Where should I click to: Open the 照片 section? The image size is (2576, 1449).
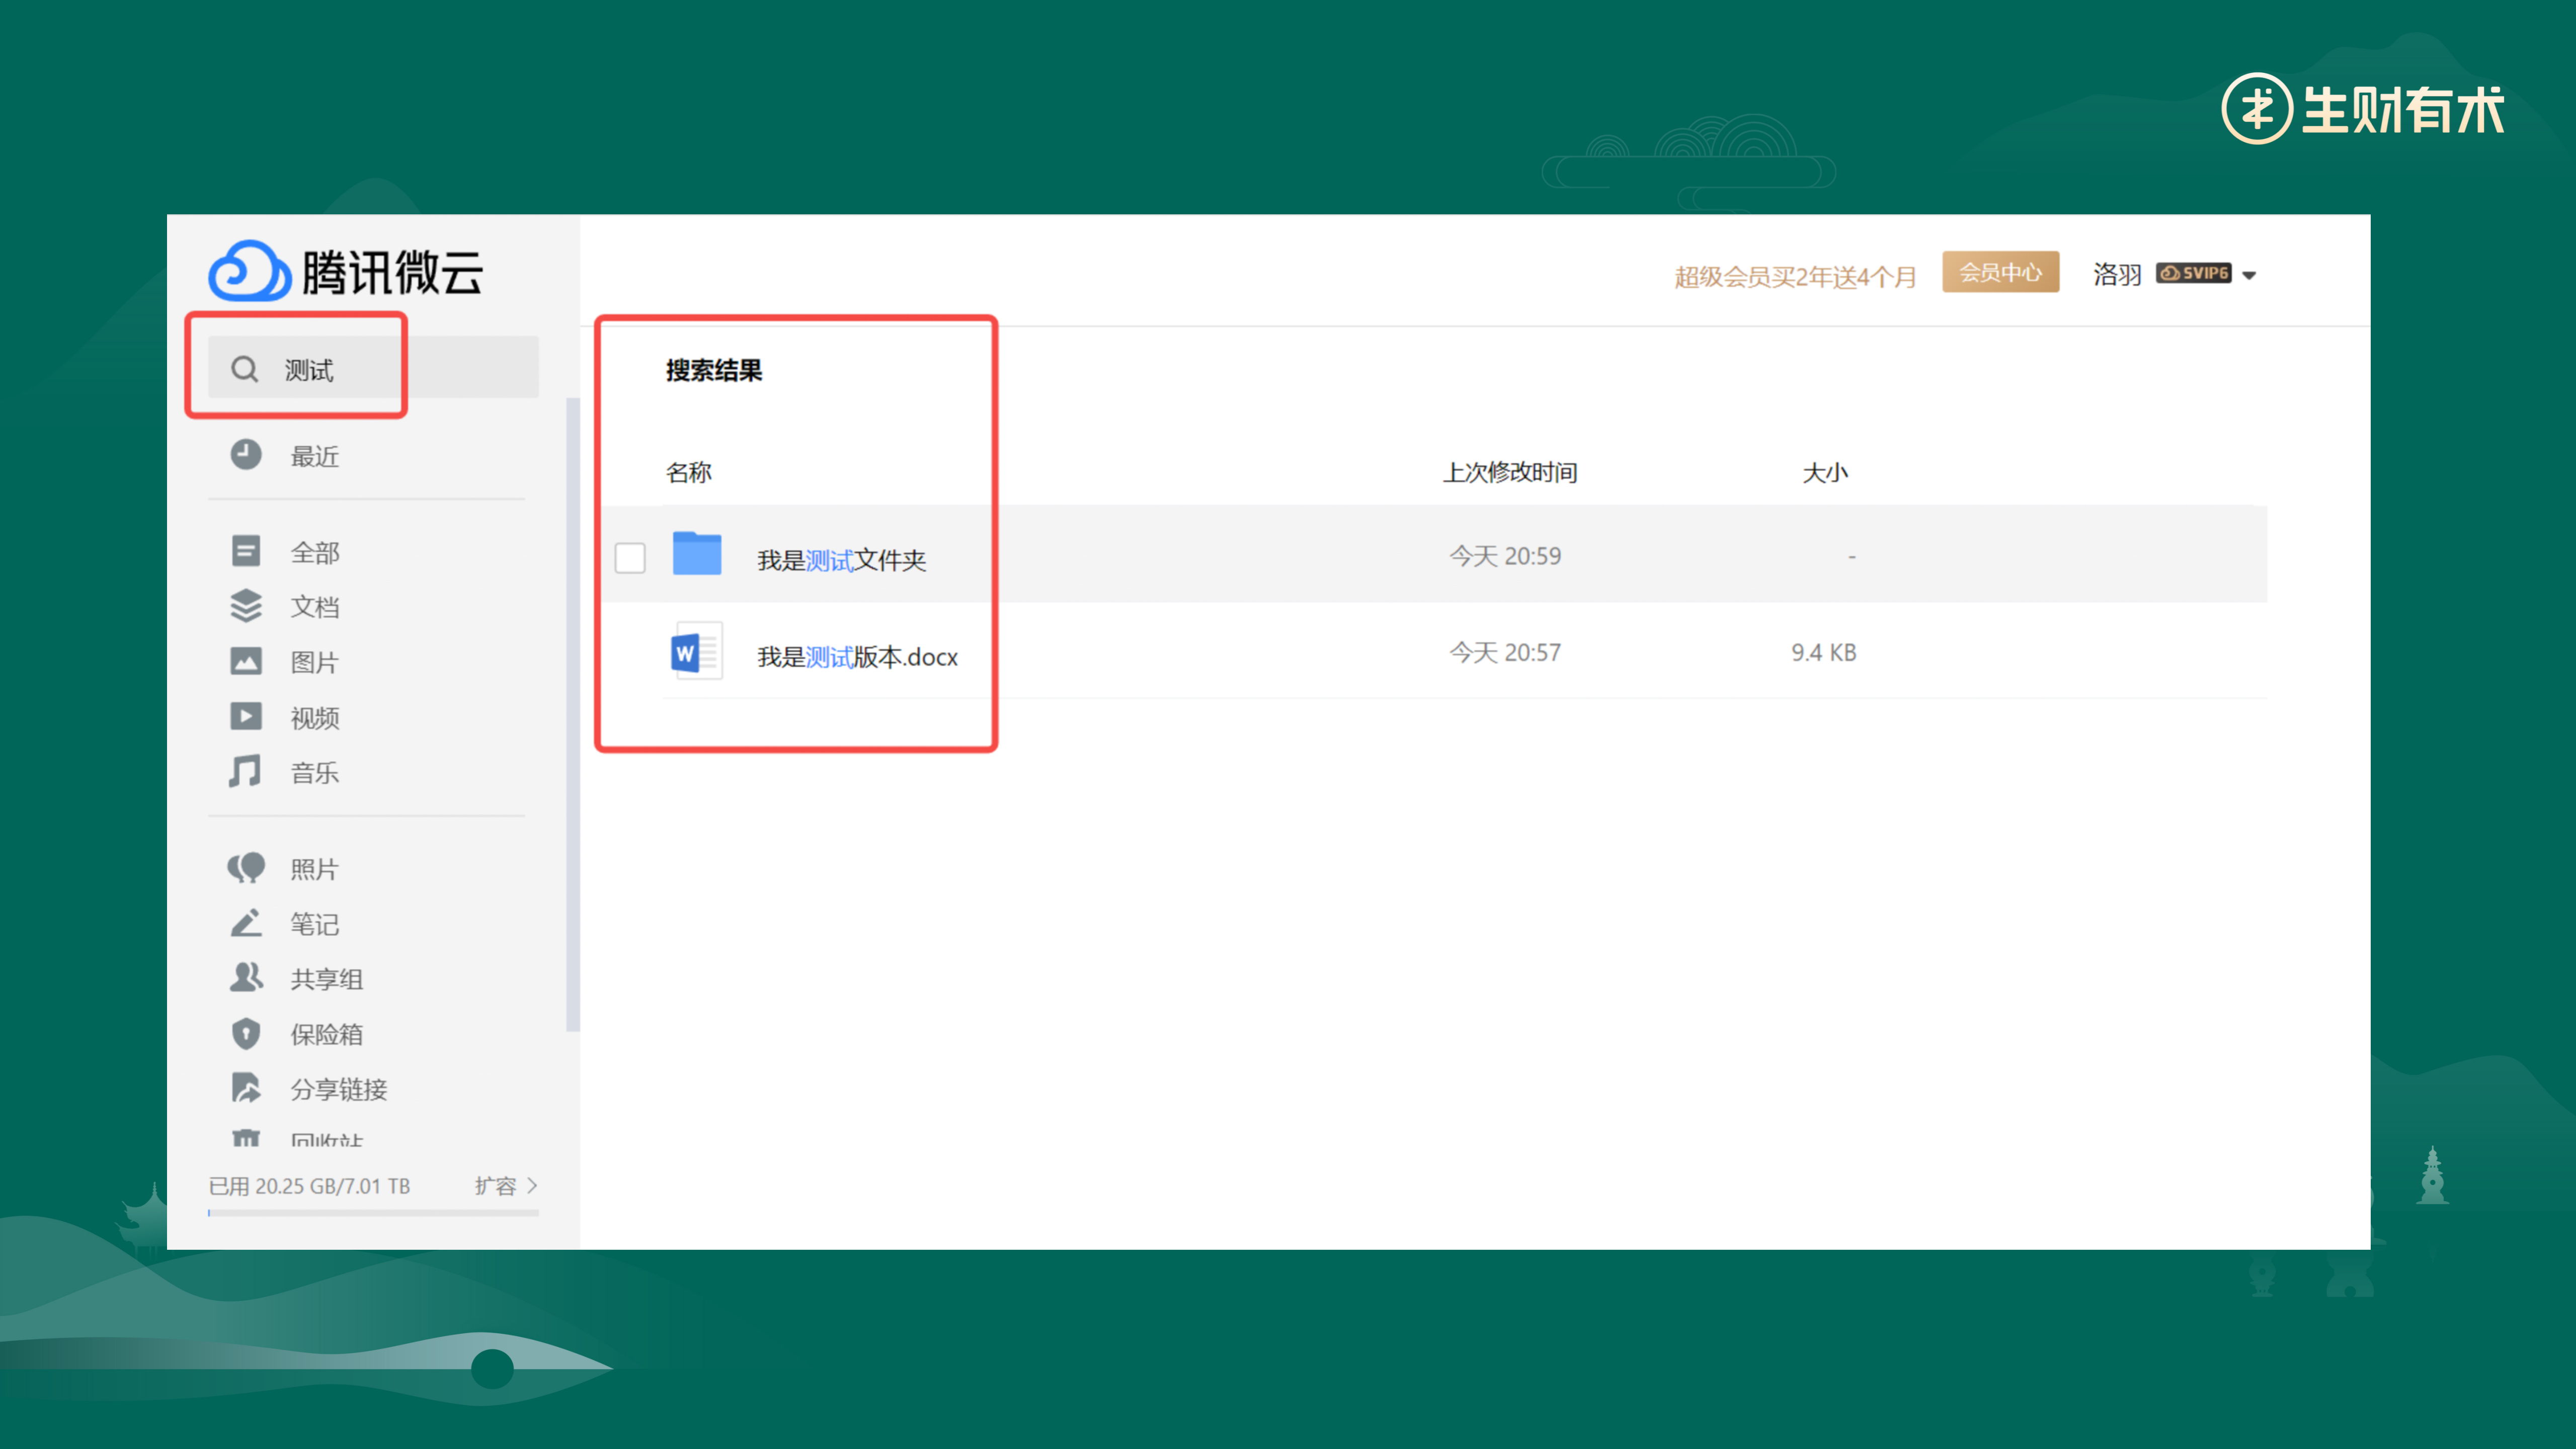(x=314, y=869)
